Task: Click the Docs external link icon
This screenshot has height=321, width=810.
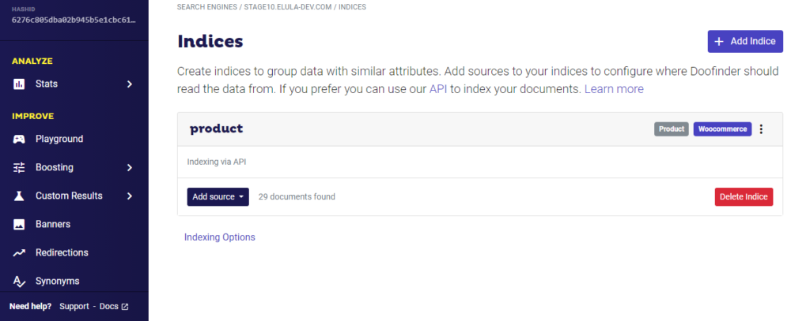Action: [x=124, y=306]
